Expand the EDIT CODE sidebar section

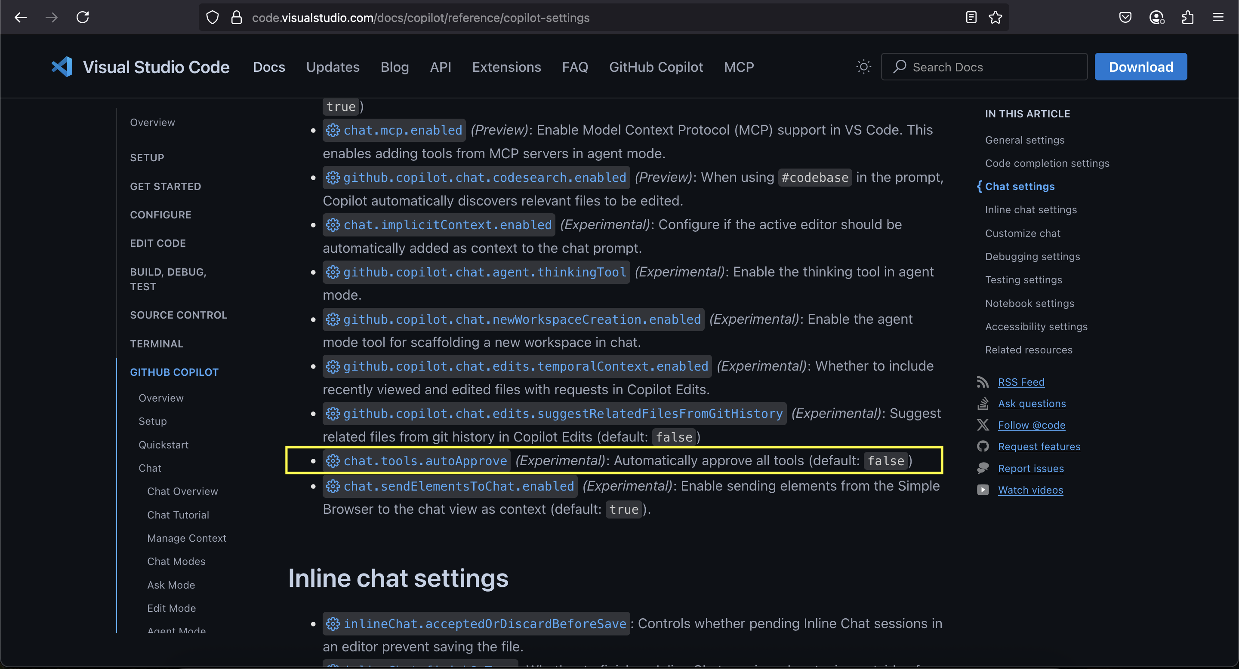coord(158,243)
